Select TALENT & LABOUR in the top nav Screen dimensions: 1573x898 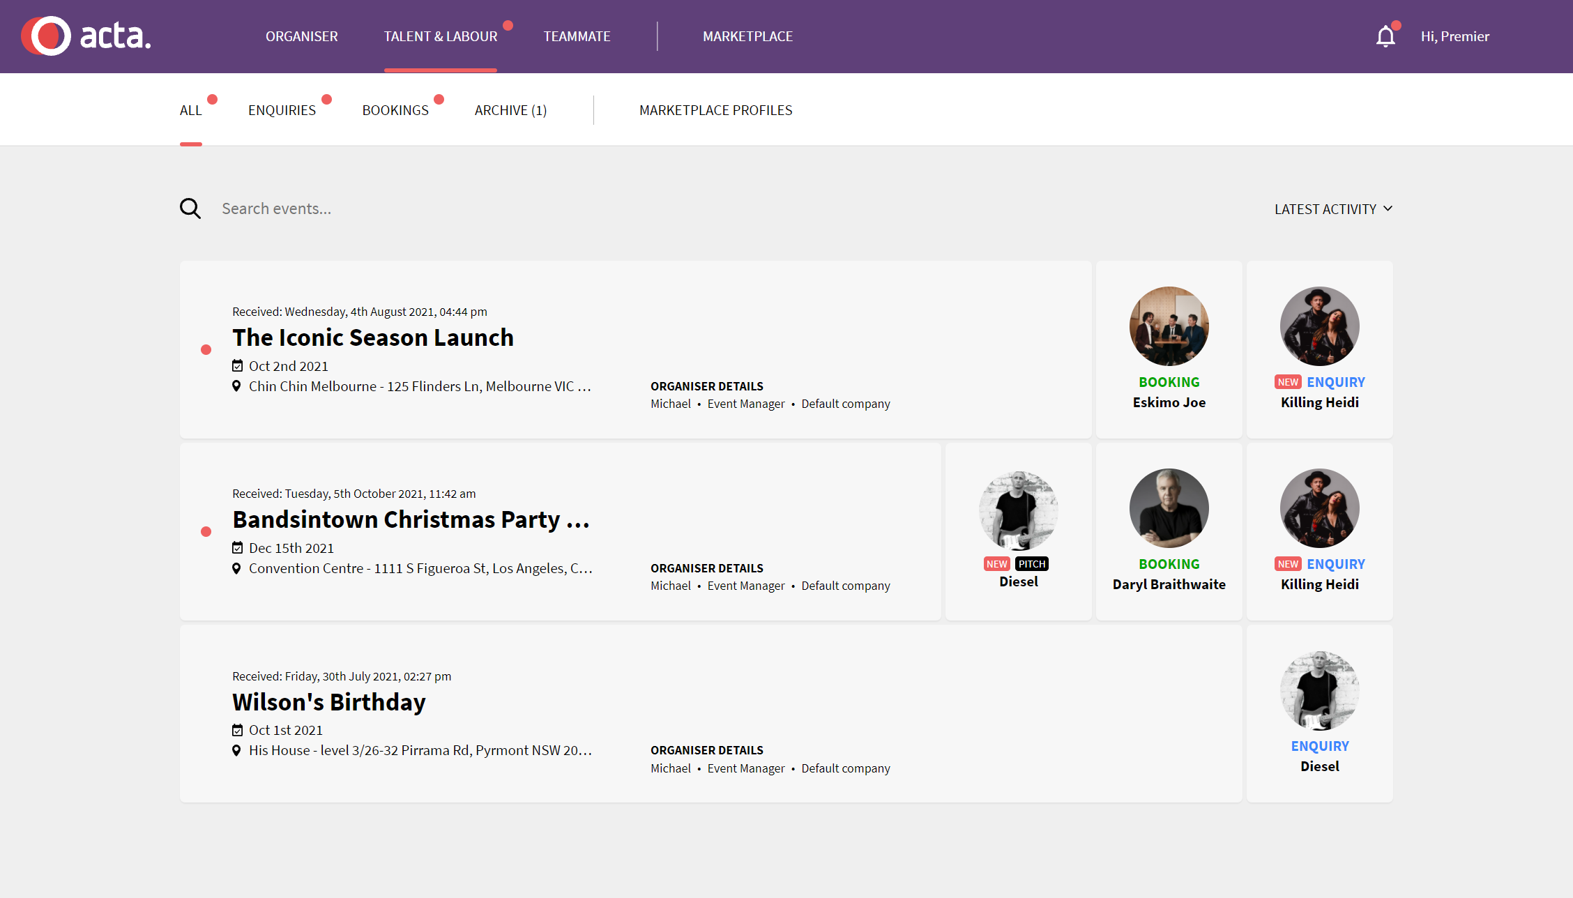click(x=441, y=36)
